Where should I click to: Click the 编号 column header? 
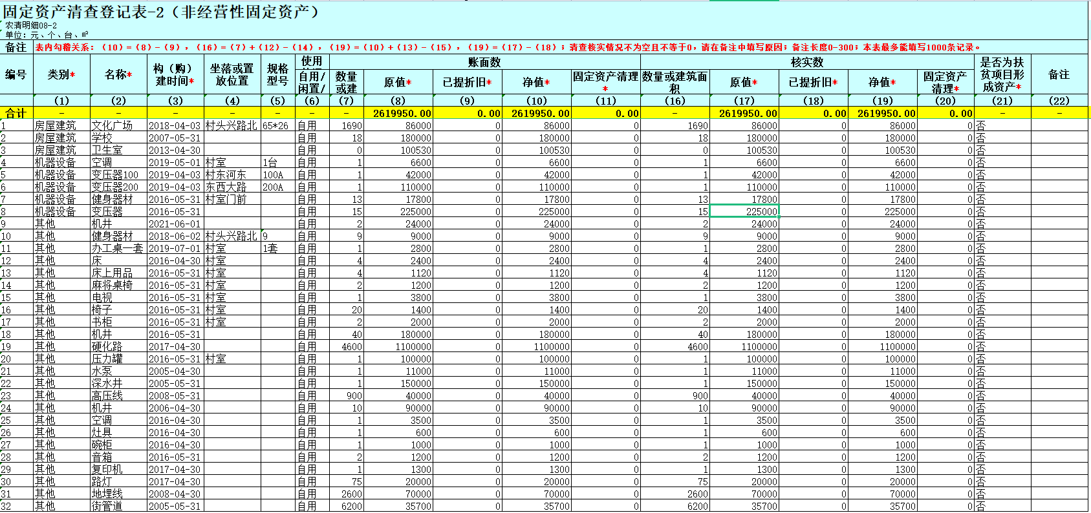16,74
